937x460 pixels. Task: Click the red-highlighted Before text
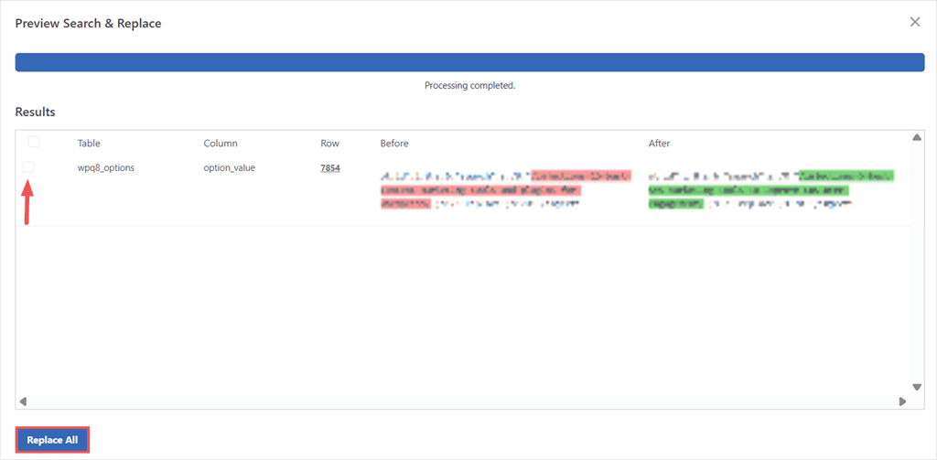tap(505, 189)
